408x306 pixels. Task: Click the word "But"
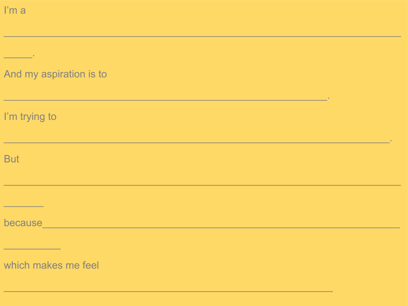11,159
